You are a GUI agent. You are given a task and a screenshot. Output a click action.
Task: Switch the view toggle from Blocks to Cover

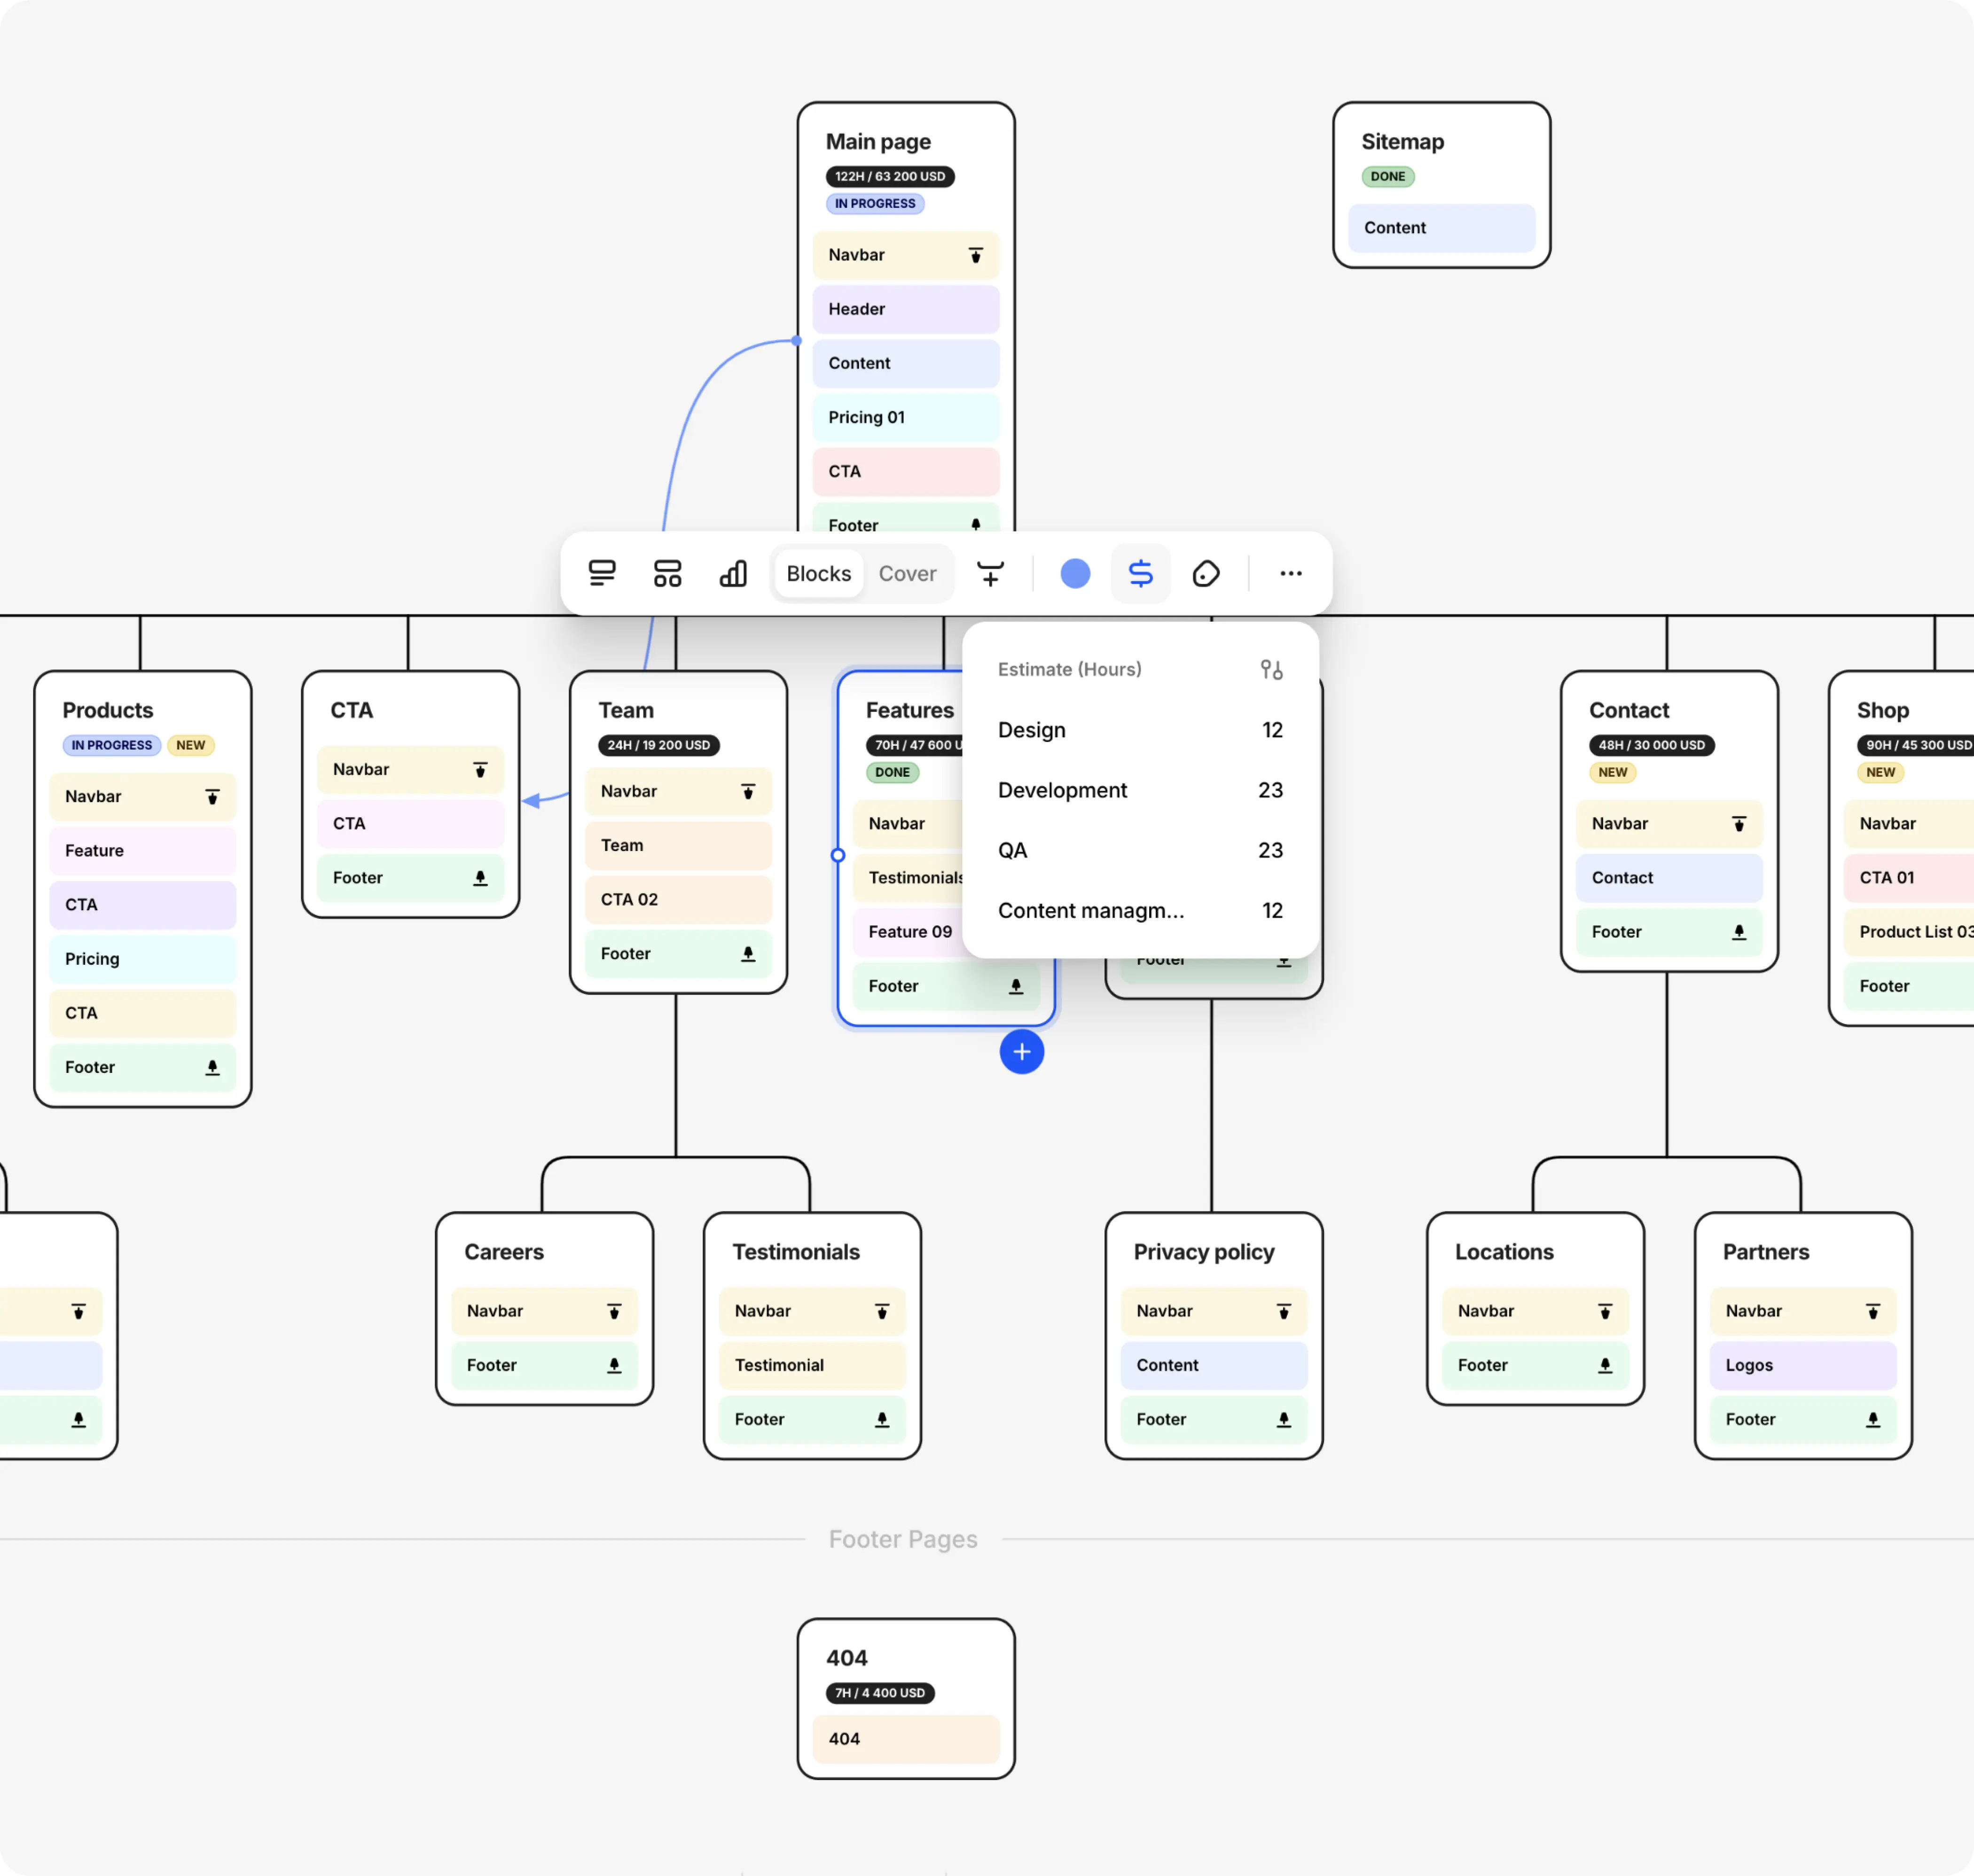click(x=906, y=573)
